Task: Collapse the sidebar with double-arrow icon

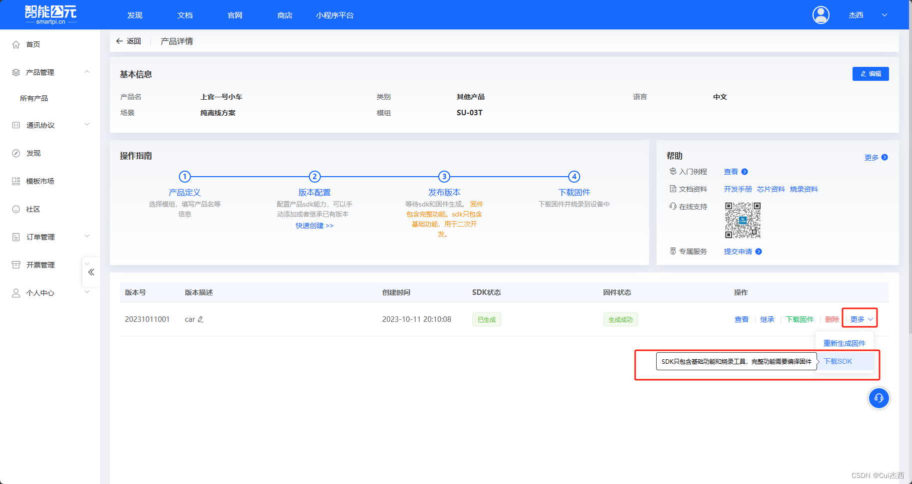Action: [91, 272]
